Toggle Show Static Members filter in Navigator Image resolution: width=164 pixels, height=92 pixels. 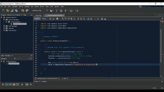[10, 84]
